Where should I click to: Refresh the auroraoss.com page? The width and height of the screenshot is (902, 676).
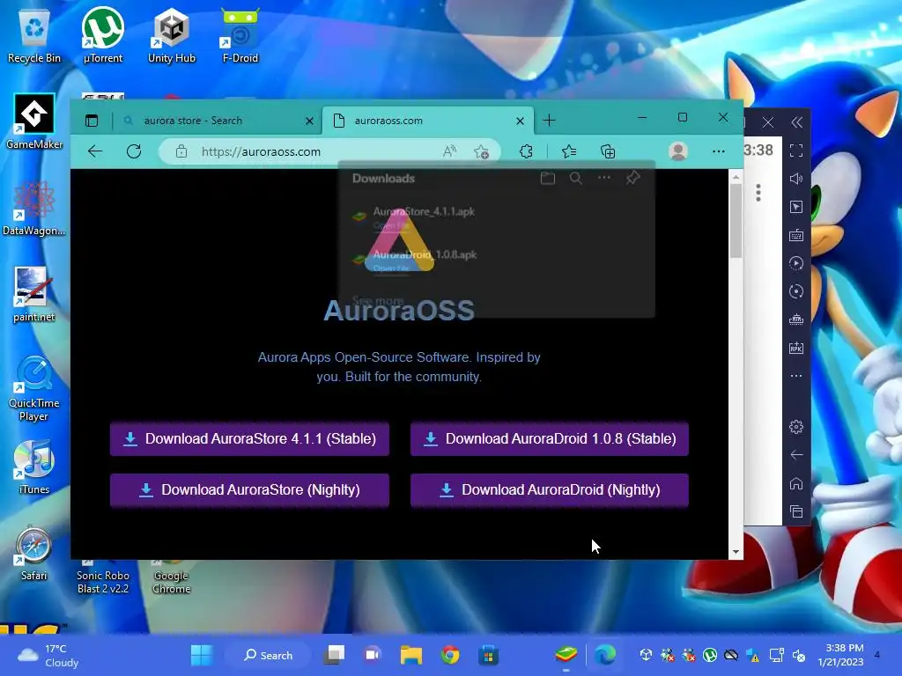tap(134, 151)
